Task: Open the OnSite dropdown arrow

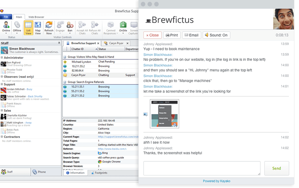Action: 123,33
